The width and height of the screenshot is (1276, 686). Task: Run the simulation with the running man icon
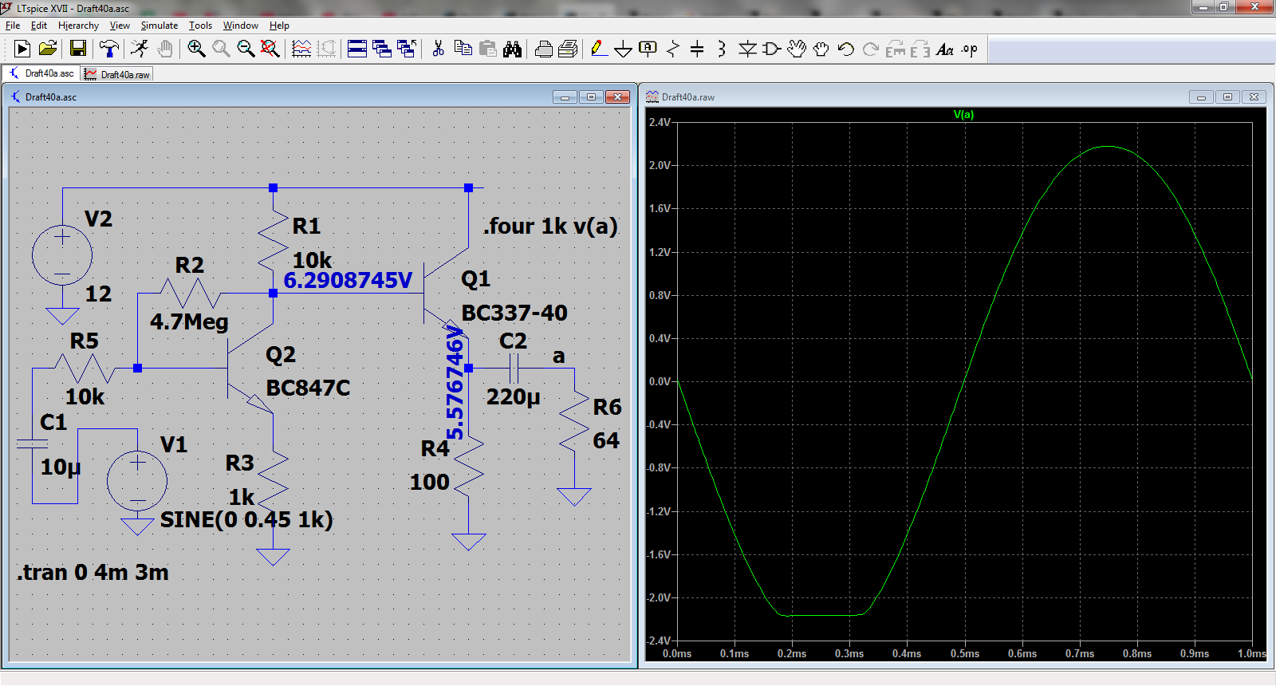(x=140, y=49)
